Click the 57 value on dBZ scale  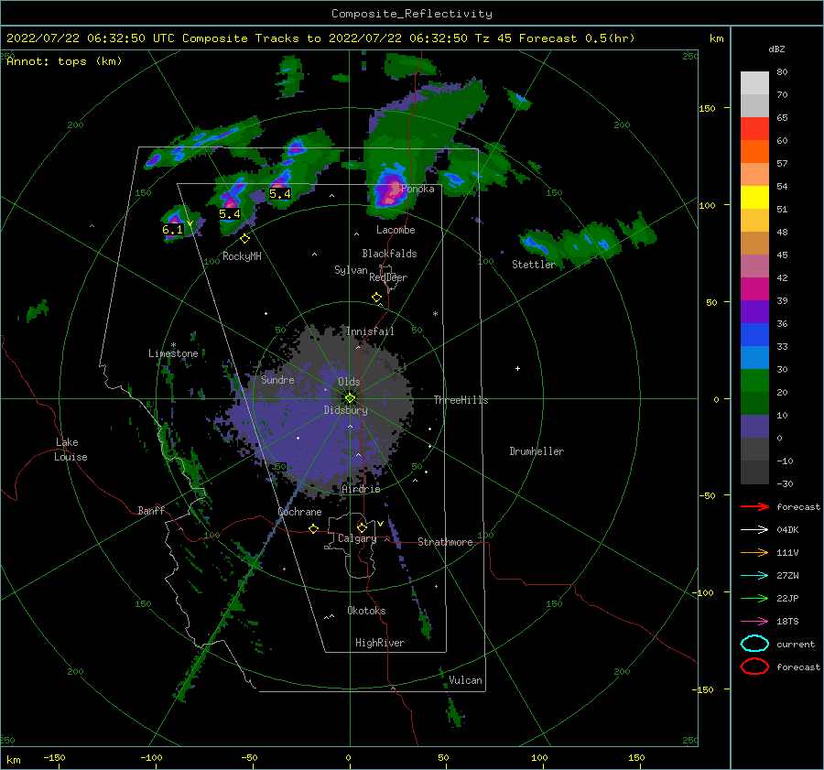tap(782, 164)
